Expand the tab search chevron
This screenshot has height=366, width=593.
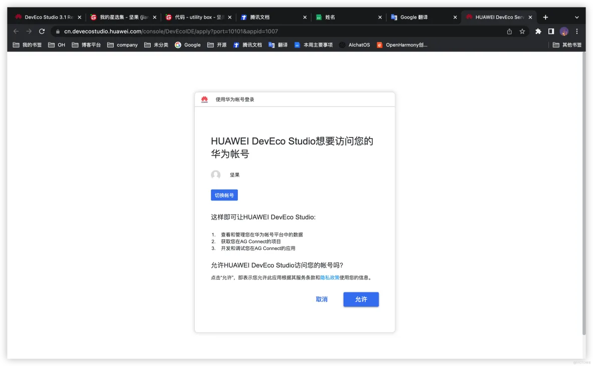tap(577, 17)
